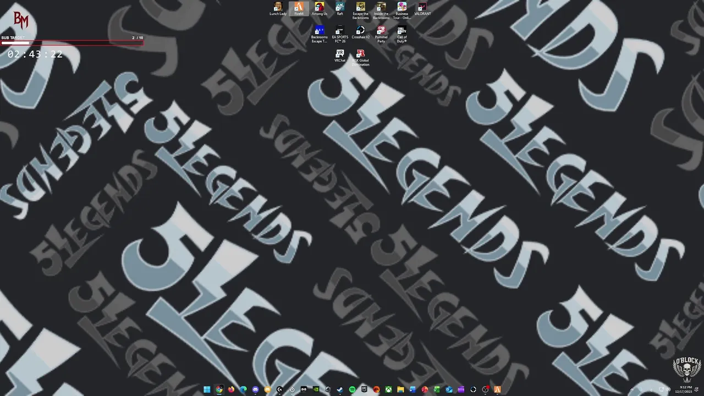Open the volume control tray icon

coord(669,389)
